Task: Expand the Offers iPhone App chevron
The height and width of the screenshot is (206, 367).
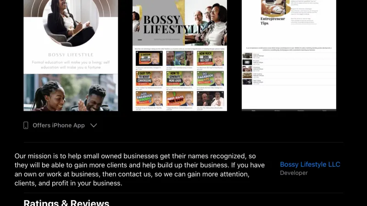Action: point(94,125)
